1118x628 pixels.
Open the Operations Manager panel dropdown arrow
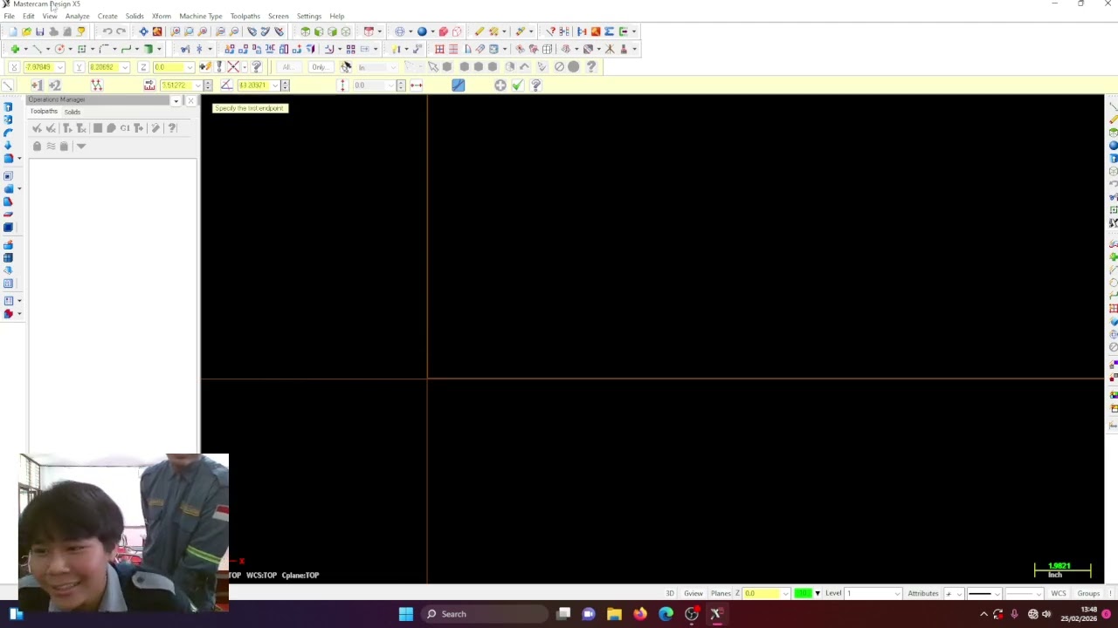[x=176, y=100]
